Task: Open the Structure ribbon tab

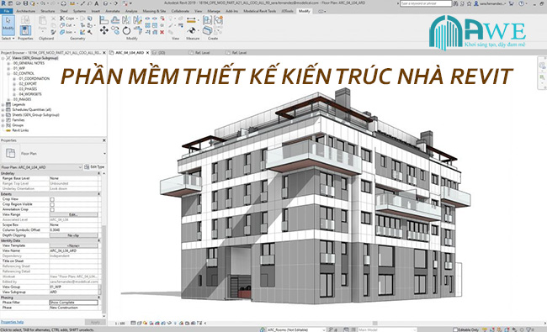Action: [x=48, y=11]
